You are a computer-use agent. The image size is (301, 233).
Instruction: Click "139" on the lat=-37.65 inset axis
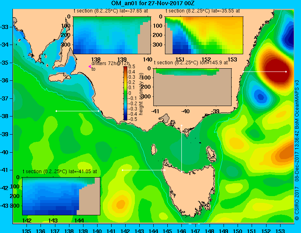pos(122,59)
